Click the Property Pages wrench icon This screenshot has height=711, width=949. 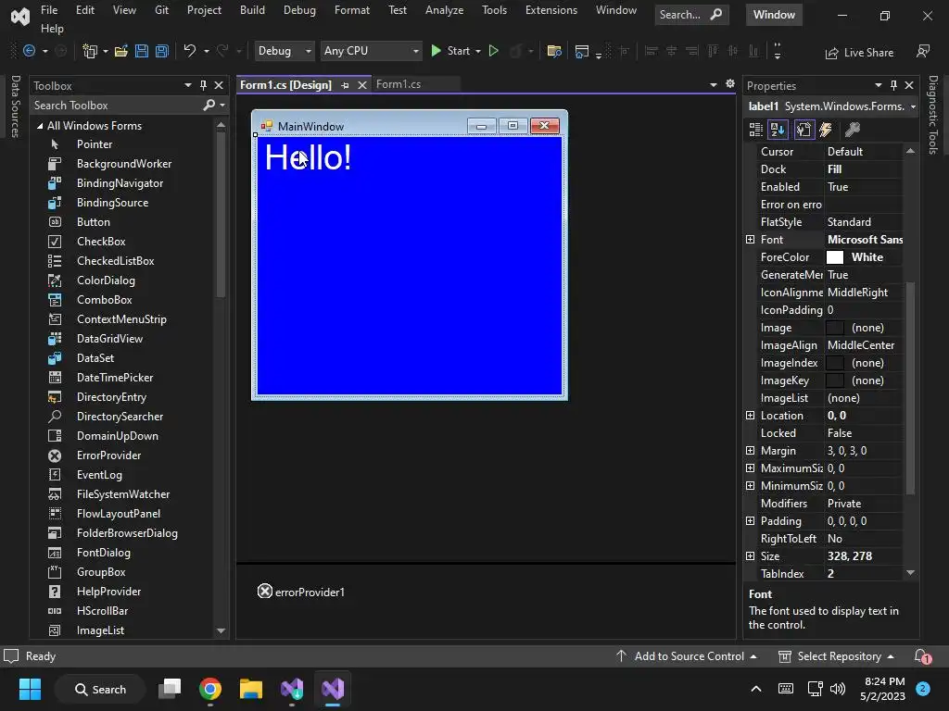click(853, 130)
